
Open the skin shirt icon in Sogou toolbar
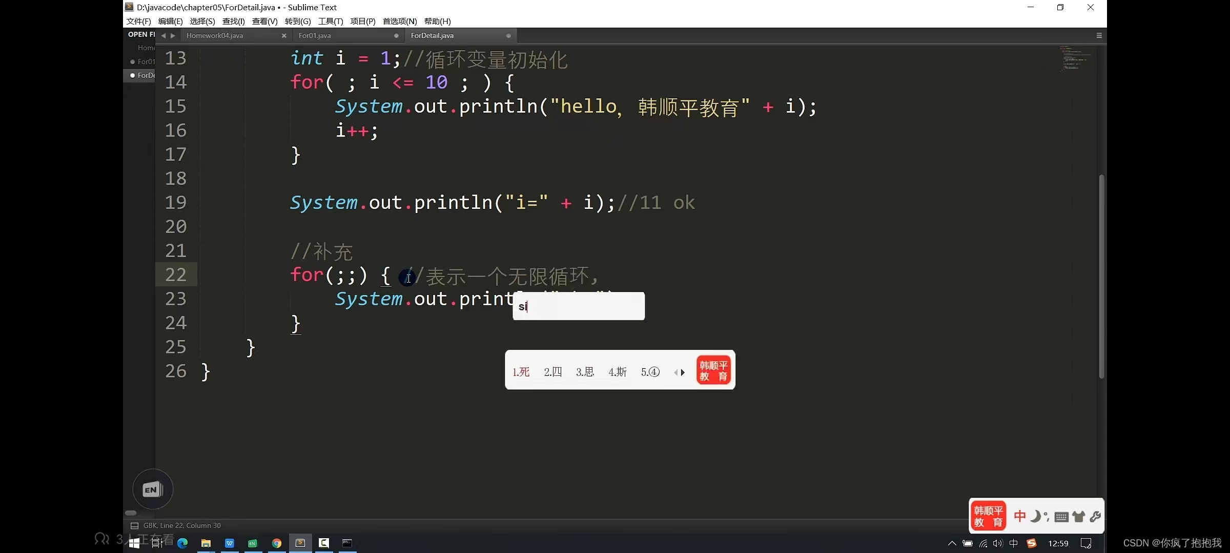(x=1079, y=517)
